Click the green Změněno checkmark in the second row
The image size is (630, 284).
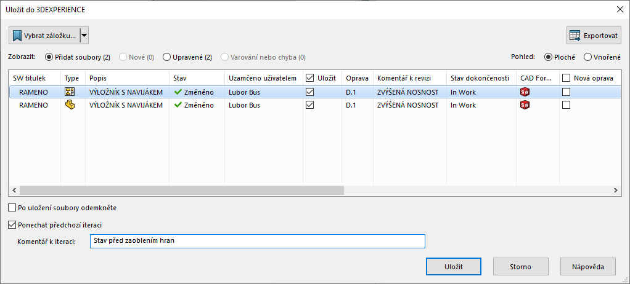tap(178, 105)
